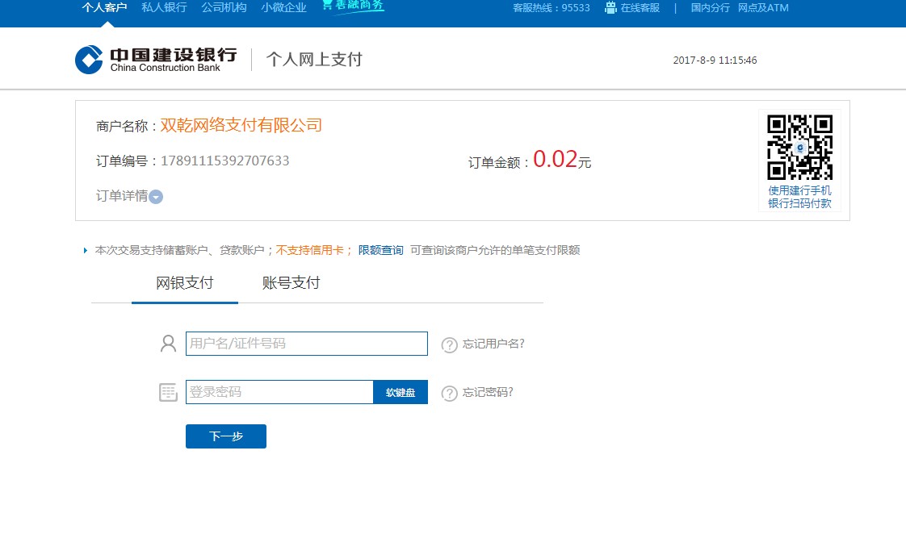Open 公司机构 in top navigation
The image size is (906, 534).
tap(224, 7)
